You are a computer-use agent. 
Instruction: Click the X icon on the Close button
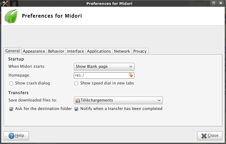(203, 135)
